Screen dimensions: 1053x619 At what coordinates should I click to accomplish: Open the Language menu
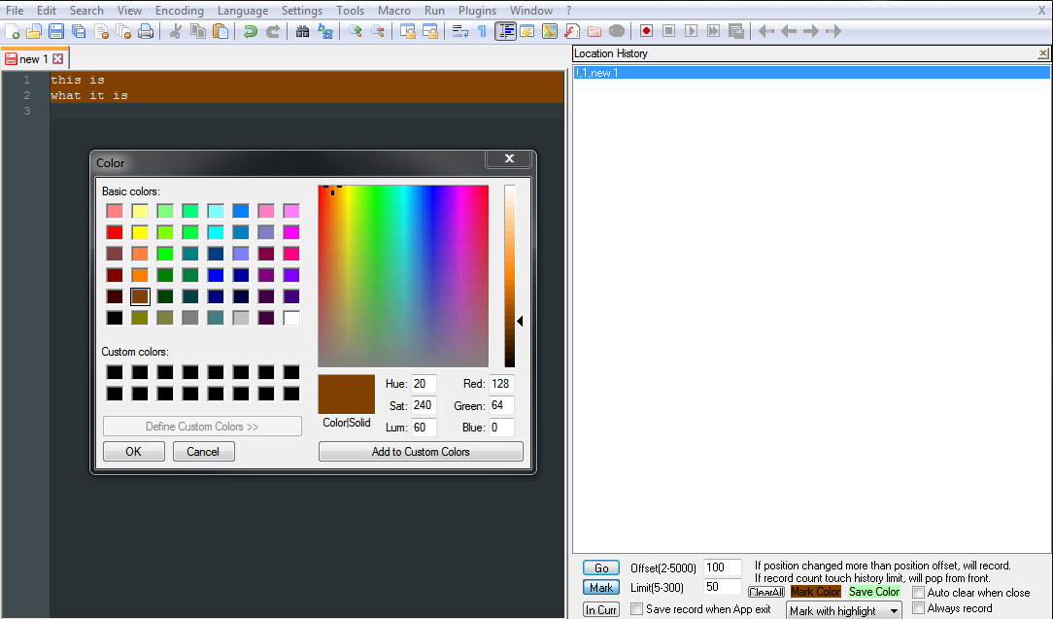point(243,11)
